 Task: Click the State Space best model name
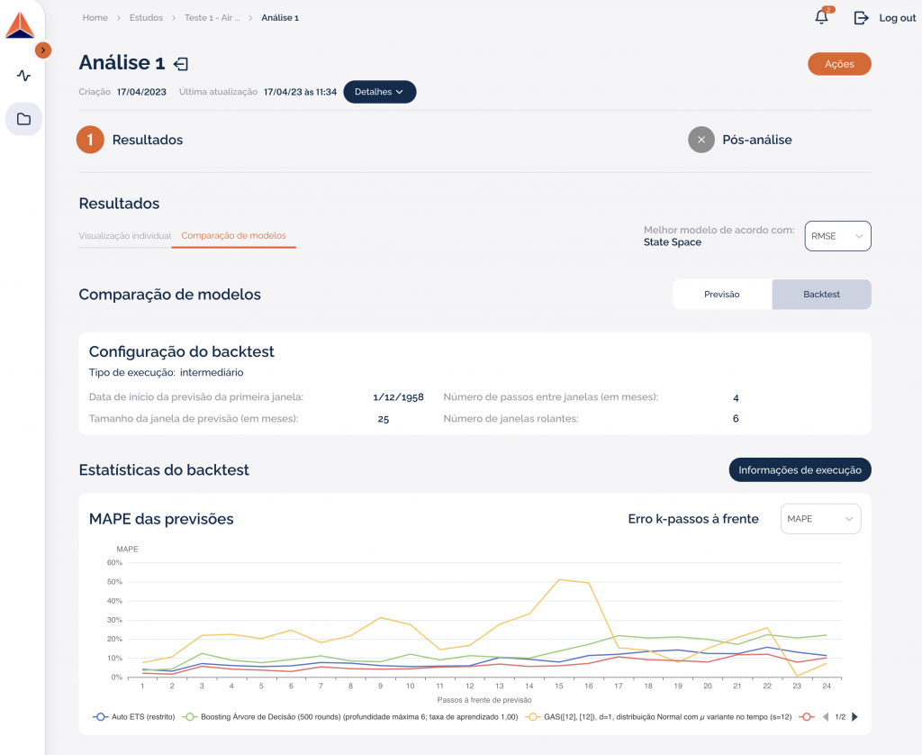pyautogui.click(x=672, y=241)
